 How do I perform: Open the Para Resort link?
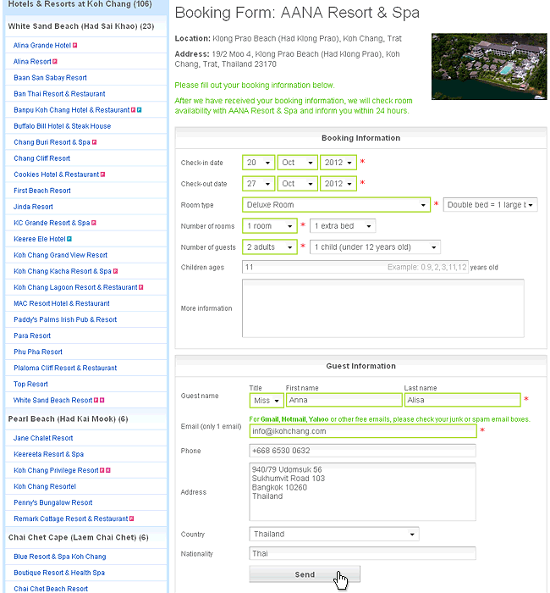[32, 335]
